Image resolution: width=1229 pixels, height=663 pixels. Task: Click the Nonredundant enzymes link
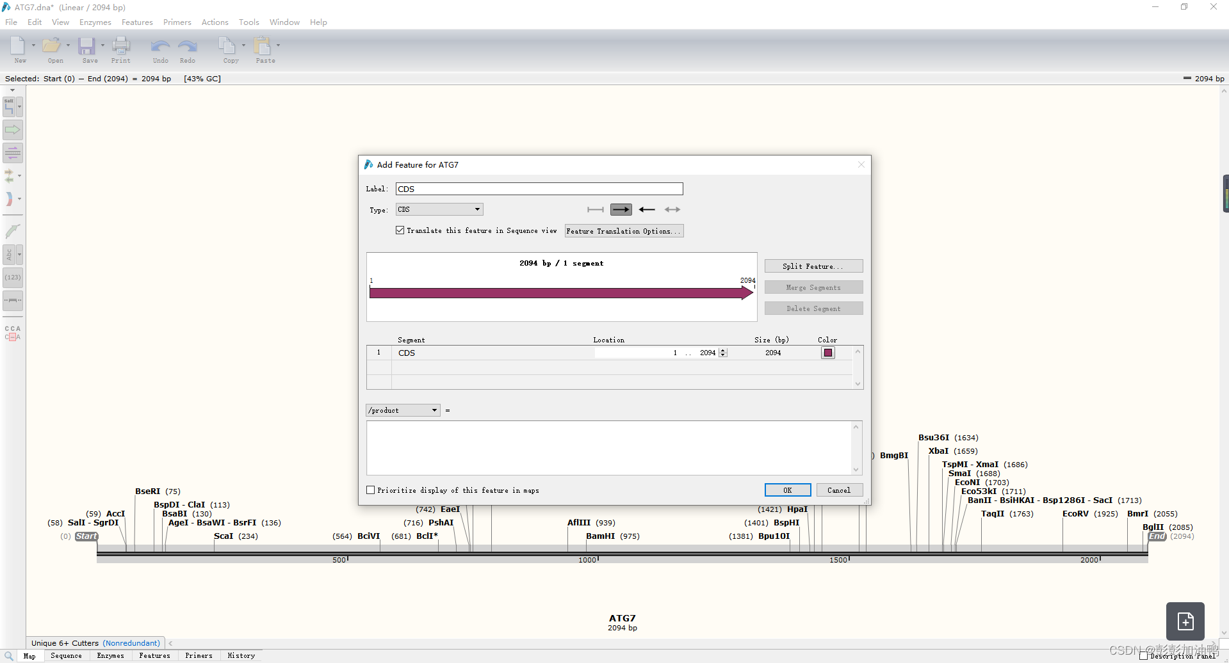pos(131,643)
